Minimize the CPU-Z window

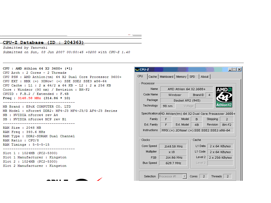[230, 70]
